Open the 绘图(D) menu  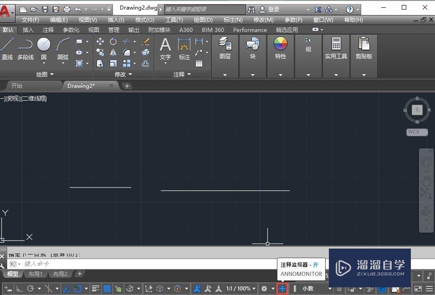203,20
